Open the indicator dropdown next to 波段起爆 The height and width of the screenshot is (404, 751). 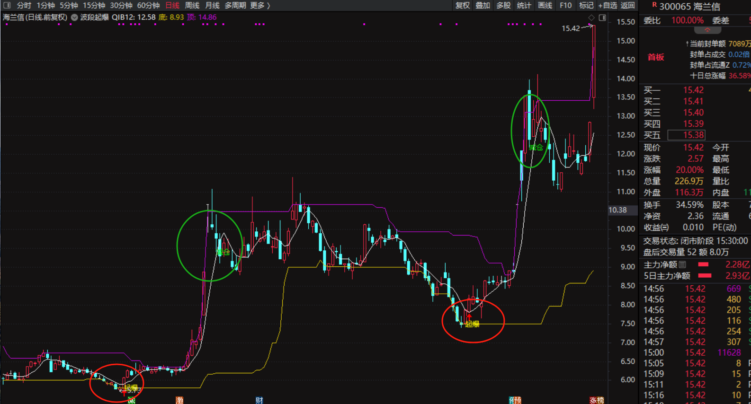tap(74, 17)
